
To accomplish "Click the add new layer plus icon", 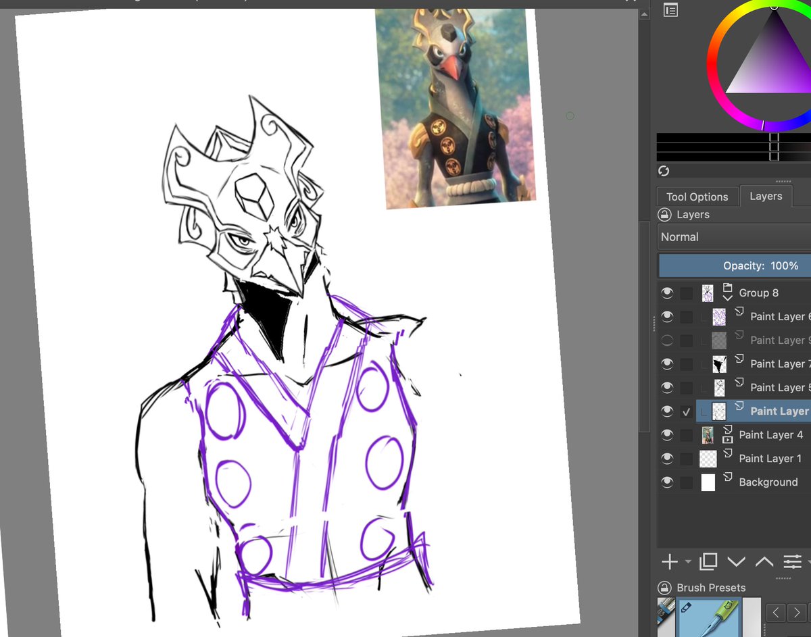I will 669,561.
